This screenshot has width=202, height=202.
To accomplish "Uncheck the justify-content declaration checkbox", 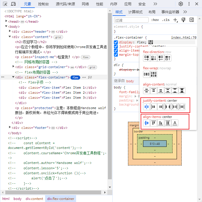I will [116, 46].
